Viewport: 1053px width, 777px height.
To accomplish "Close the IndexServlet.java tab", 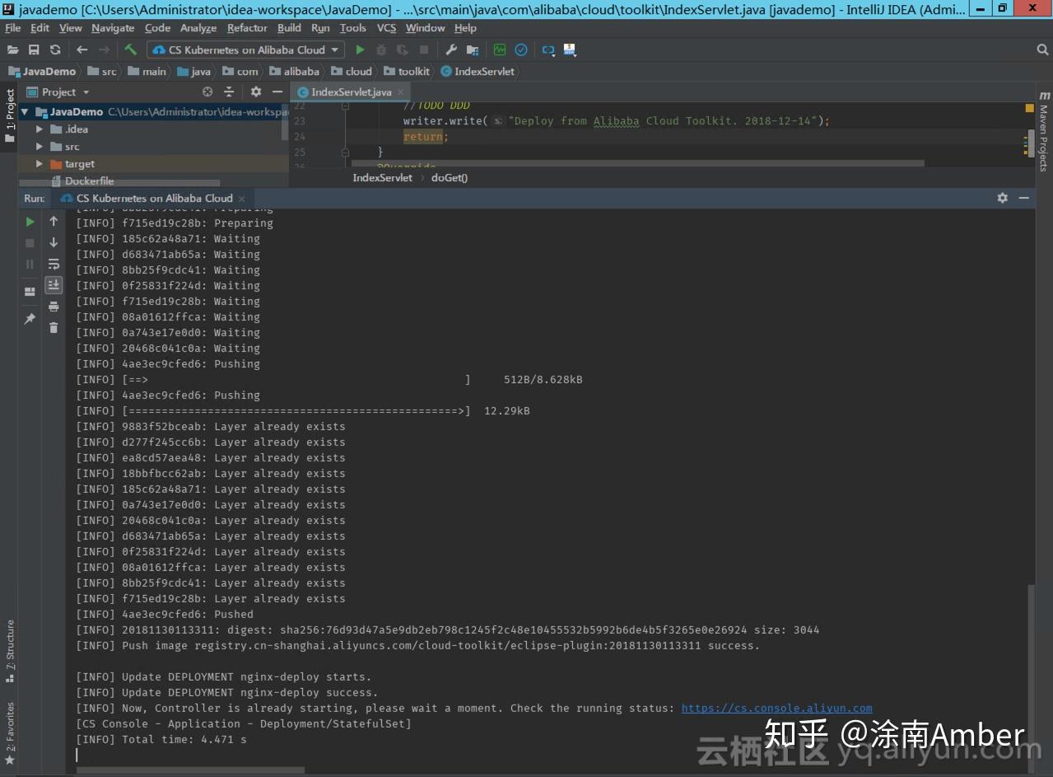I will coord(401,92).
